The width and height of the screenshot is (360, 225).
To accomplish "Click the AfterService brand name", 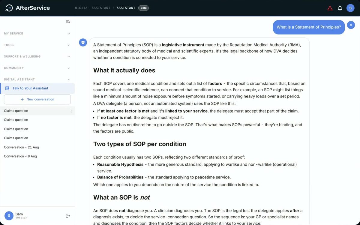I will pyautogui.click(x=33, y=8).
